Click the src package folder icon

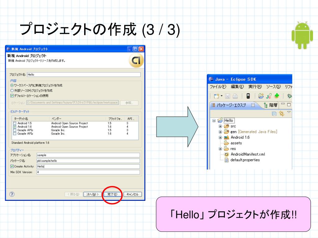tap(226, 126)
